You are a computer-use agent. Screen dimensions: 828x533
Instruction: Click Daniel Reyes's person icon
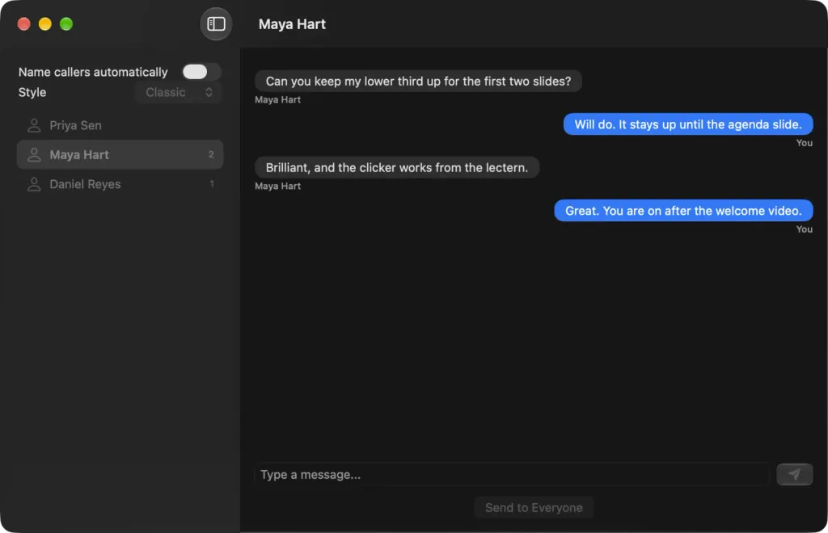pyautogui.click(x=34, y=184)
